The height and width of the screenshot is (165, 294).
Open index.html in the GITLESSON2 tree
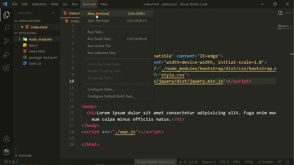(37, 51)
